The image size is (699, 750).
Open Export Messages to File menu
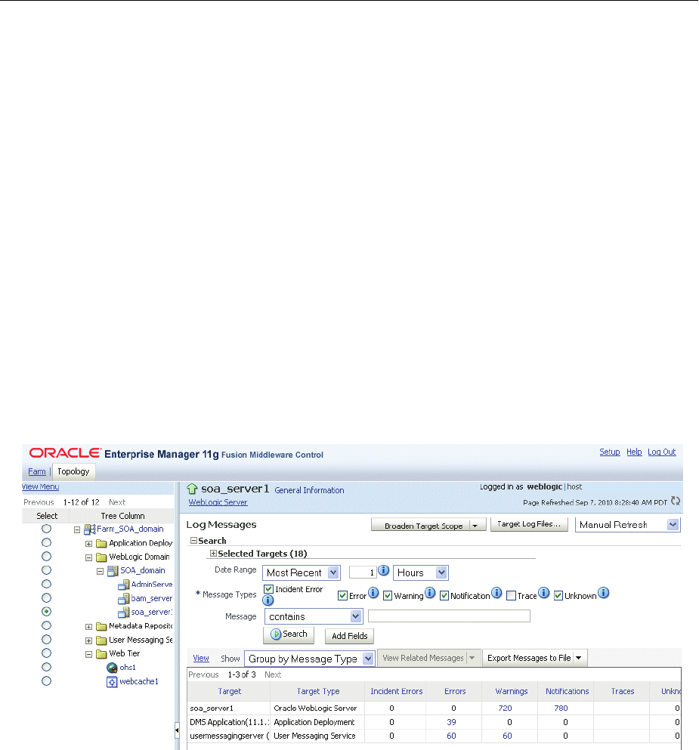click(534, 658)
